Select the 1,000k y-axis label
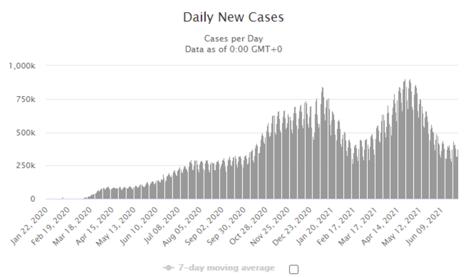473x277 pixels. tap(22, 66)
